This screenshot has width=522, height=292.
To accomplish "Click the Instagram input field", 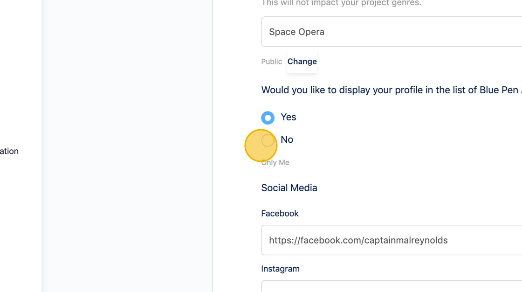I will [x=391, y=286].
